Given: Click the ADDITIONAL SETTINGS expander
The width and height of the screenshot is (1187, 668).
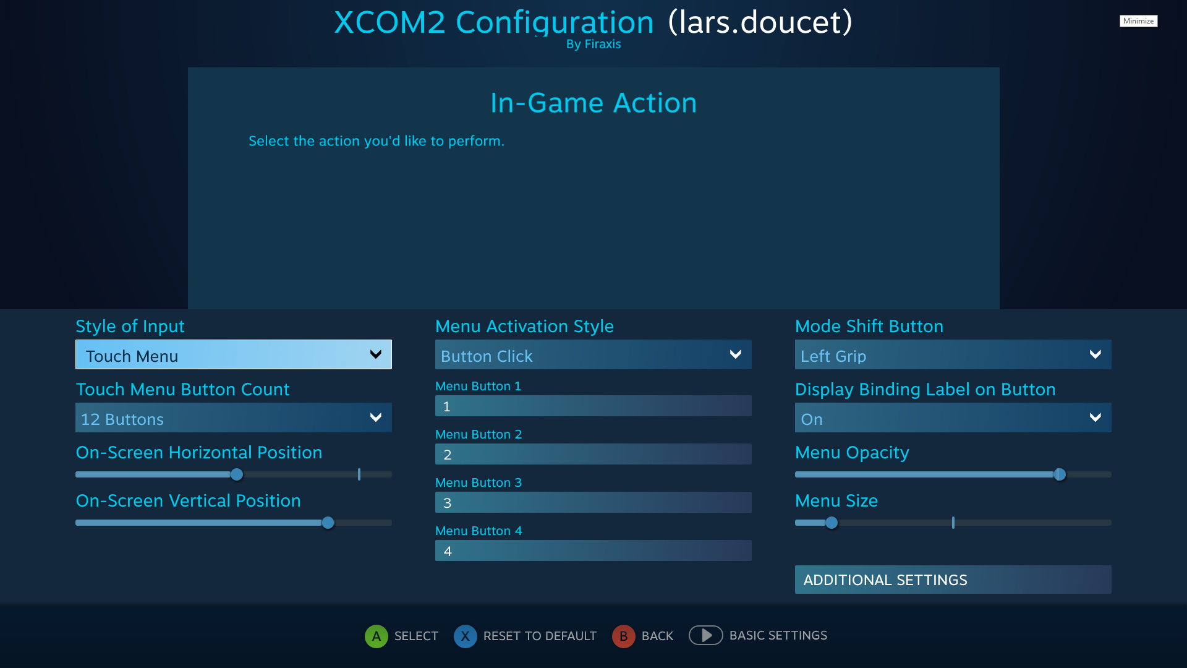Looking at the screenshot, I should pos(953,580).
